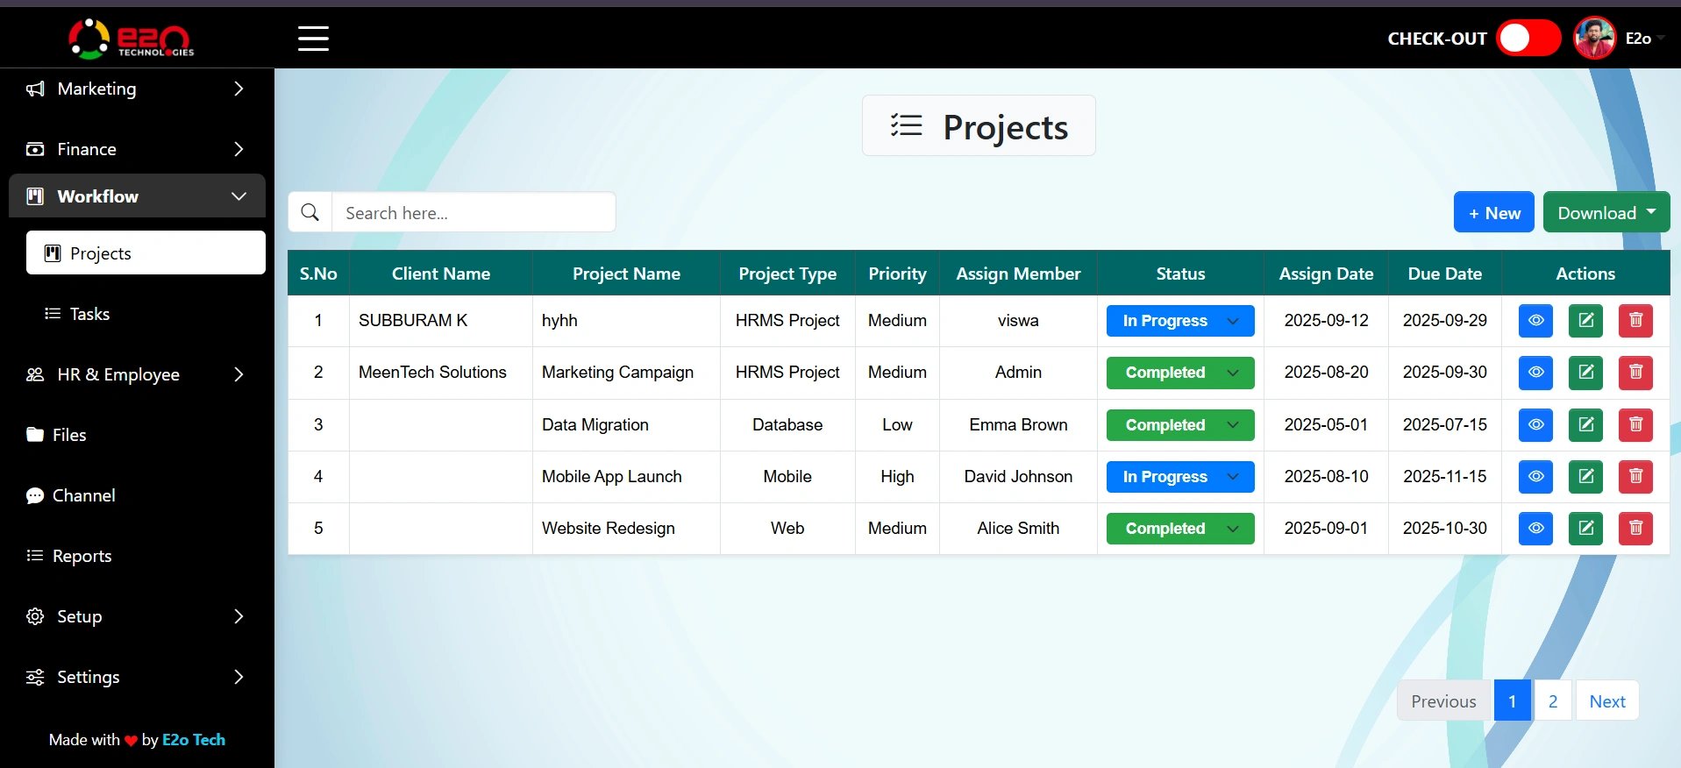Open status dropdown for hyhh project
Screen dimensions: 1681x768
coord(1179,321)
